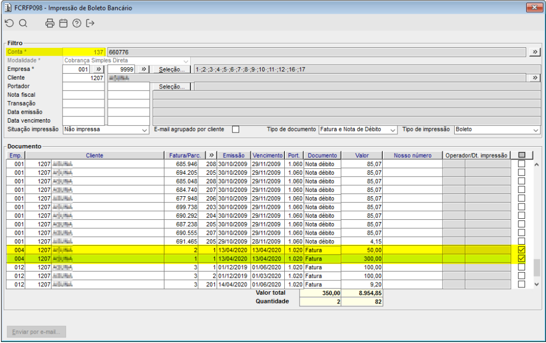Image resolution: width=546 pixels, height=343 pixels.
Task: Check the box for Fatura 694.205 row
Action: point(521,173)
